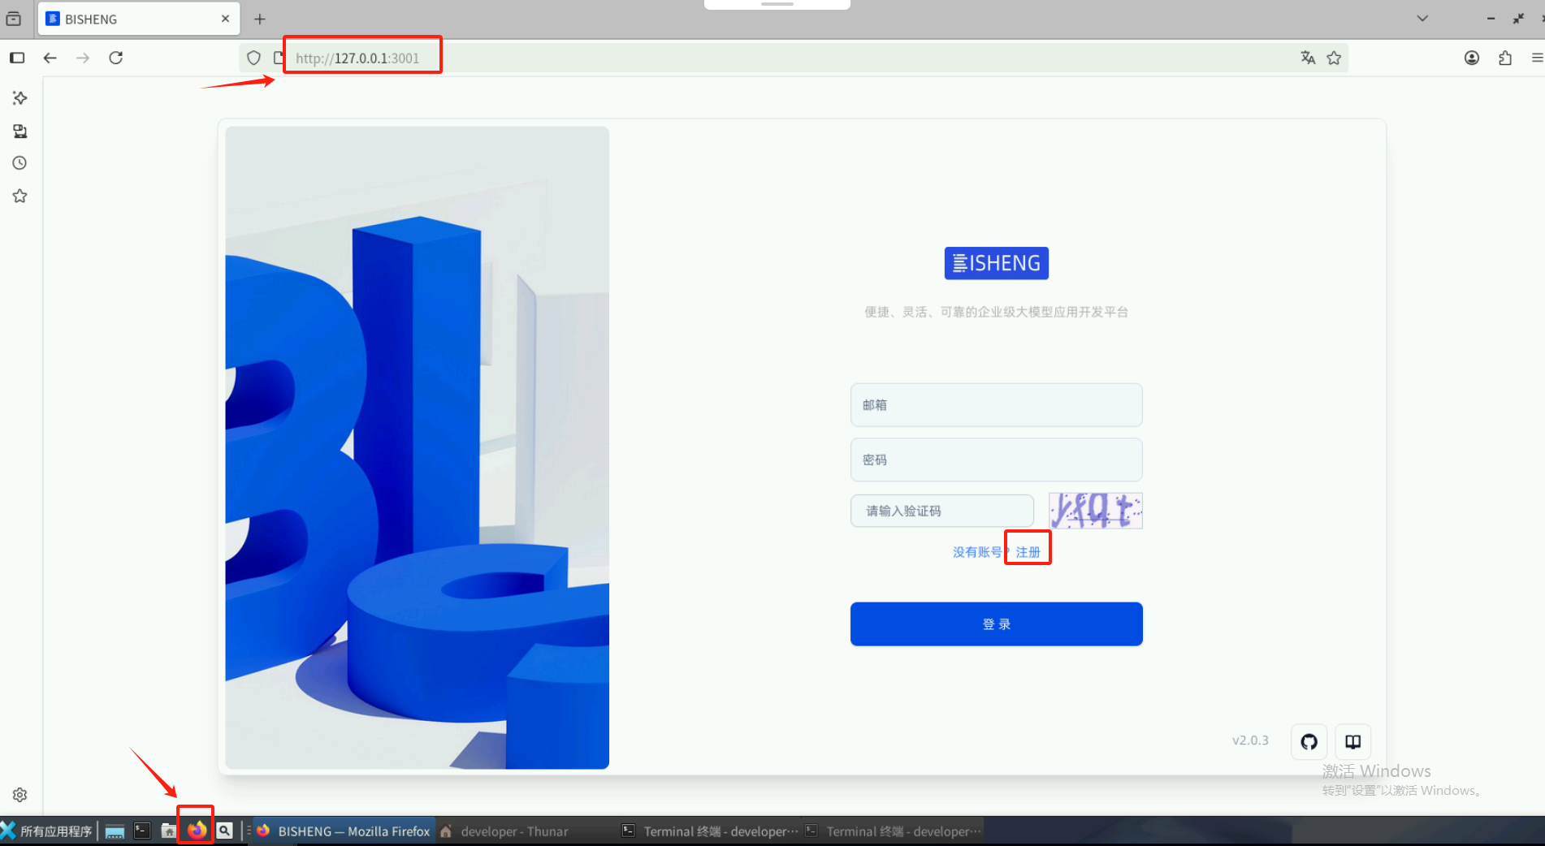Click the browser forward arrow
This screenshot has width=1545, height=846.
click(83, 58)
